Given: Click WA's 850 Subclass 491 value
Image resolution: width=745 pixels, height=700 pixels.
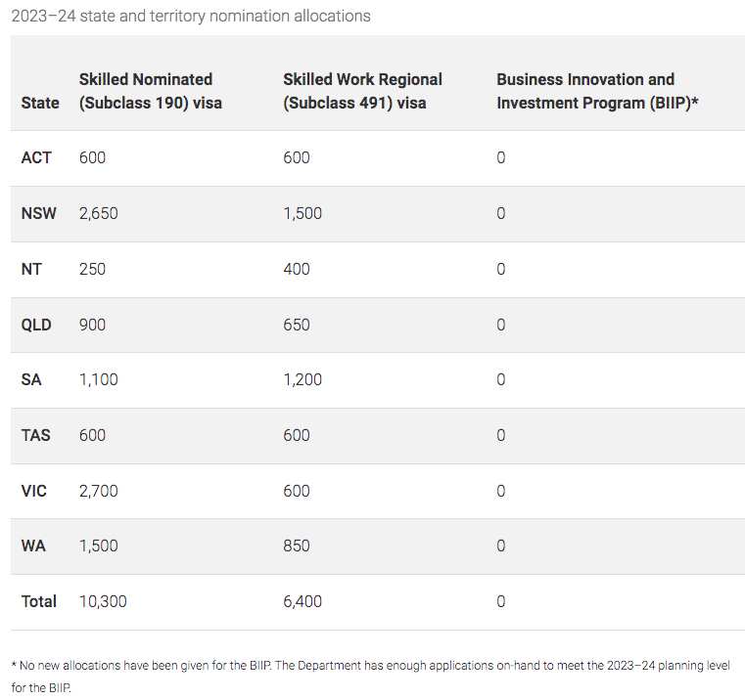Looking at the screenshot, I should [x=297, y=546].
